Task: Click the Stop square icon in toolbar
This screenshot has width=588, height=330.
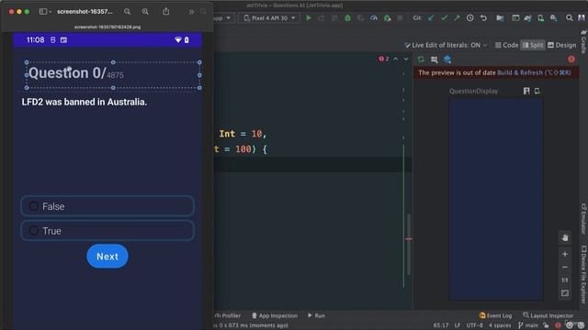Action: click(401, 18)
